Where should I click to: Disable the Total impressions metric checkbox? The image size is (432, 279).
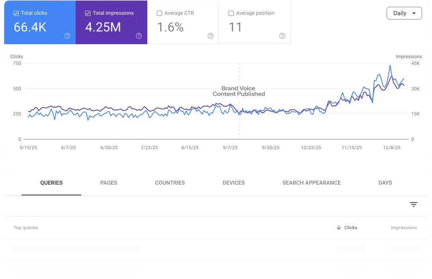click(88, 13)
